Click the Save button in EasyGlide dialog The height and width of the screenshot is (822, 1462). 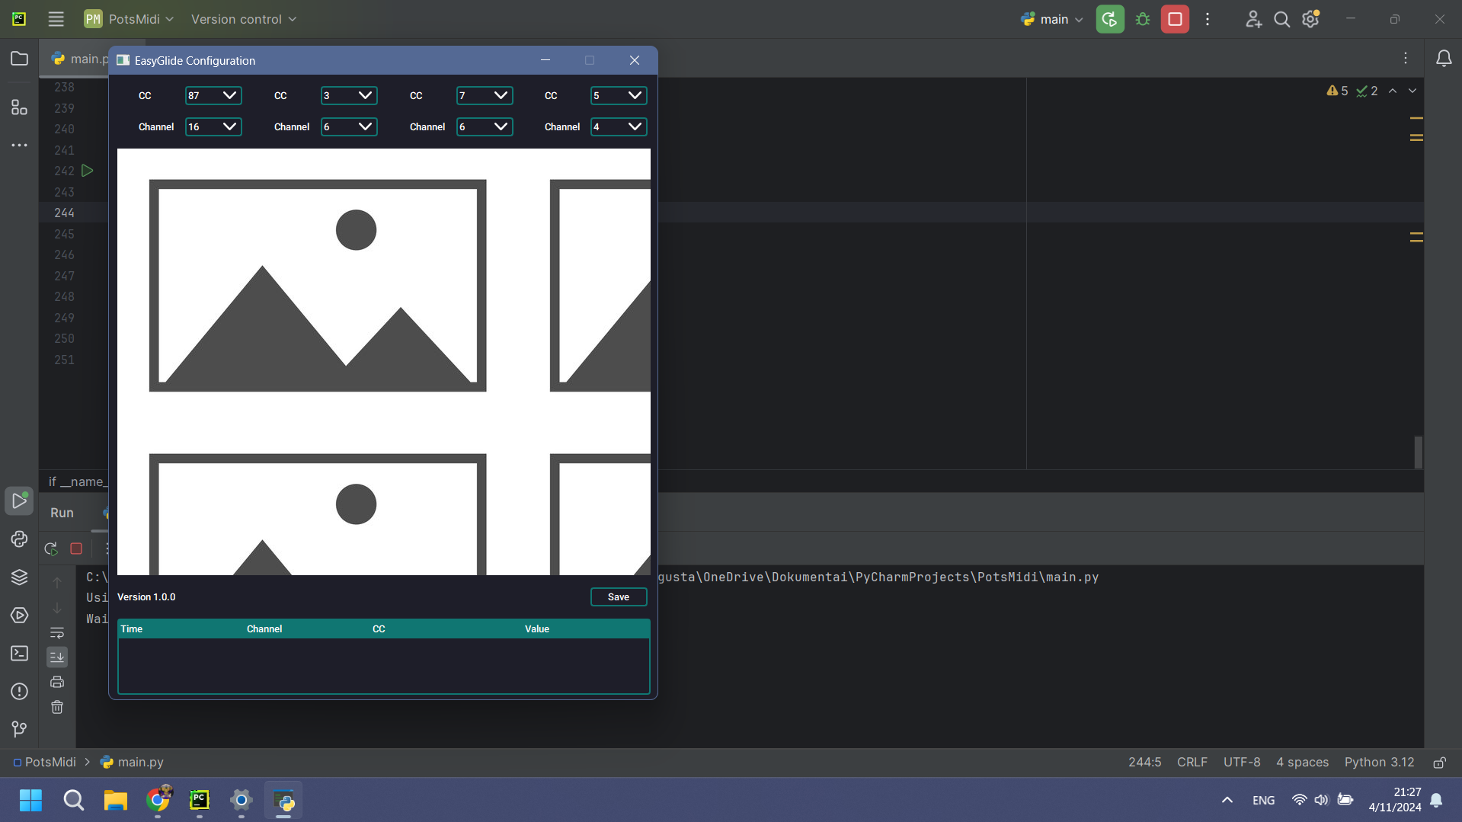[618, 597]
